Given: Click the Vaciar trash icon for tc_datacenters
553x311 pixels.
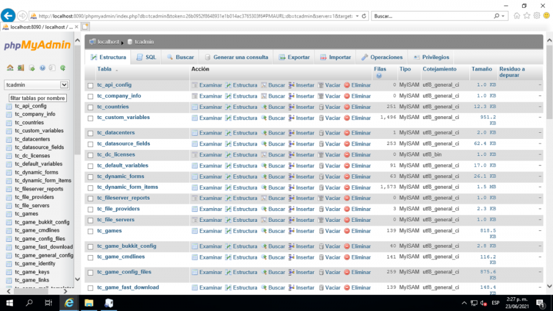Looking at the screenshot, I should tap(321, 133).
